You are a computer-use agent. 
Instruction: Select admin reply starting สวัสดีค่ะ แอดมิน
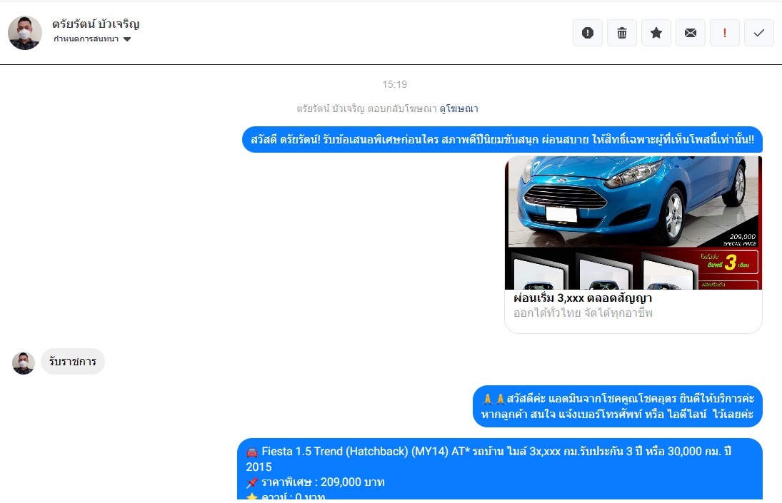pos(618,407)
